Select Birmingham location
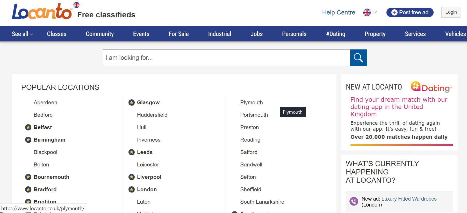The image size is (467, 213). 49,140
